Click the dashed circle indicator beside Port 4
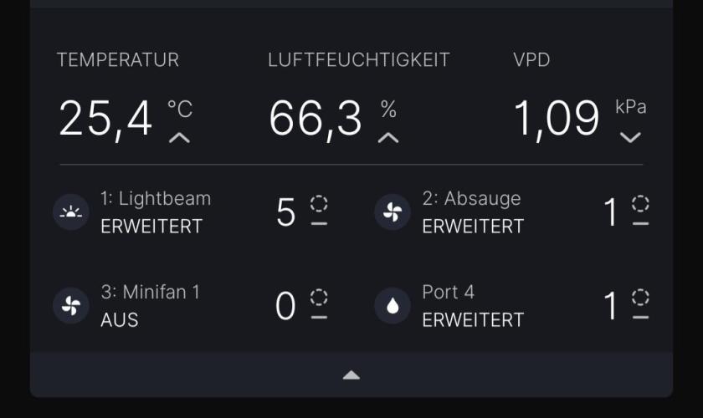703x418 pixels. [640, 297]
